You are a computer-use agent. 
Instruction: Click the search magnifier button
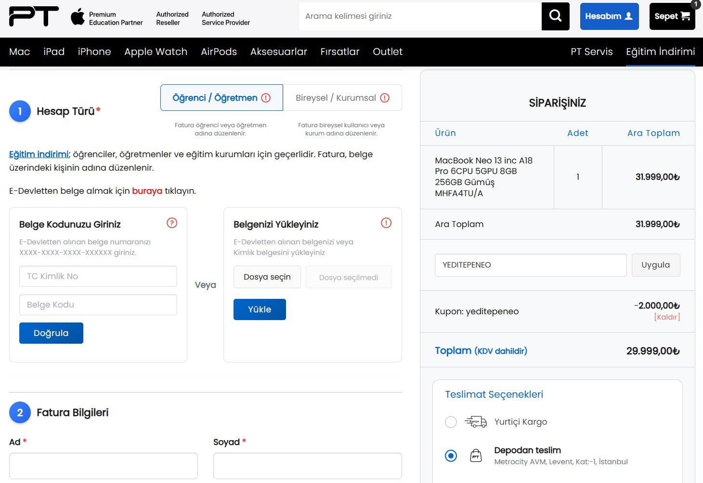click(x=555, y=16)
